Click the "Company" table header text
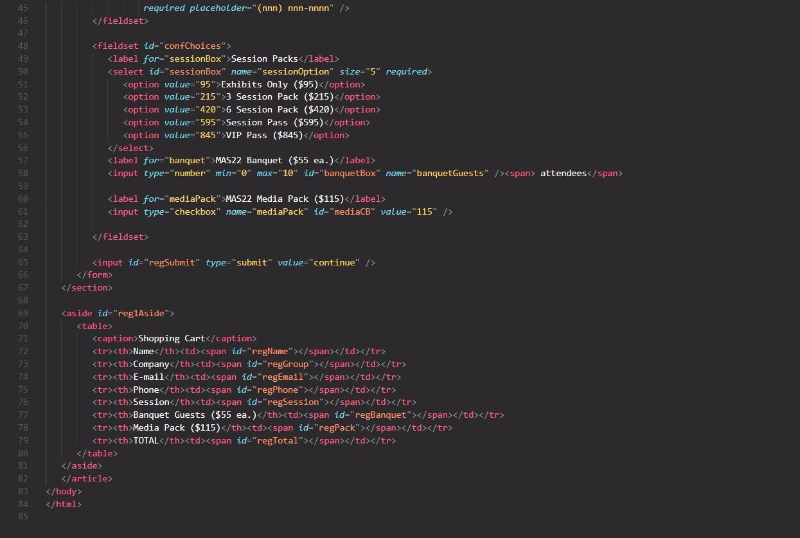The height and width of the screenshot is (538, 800). point(151,364)
